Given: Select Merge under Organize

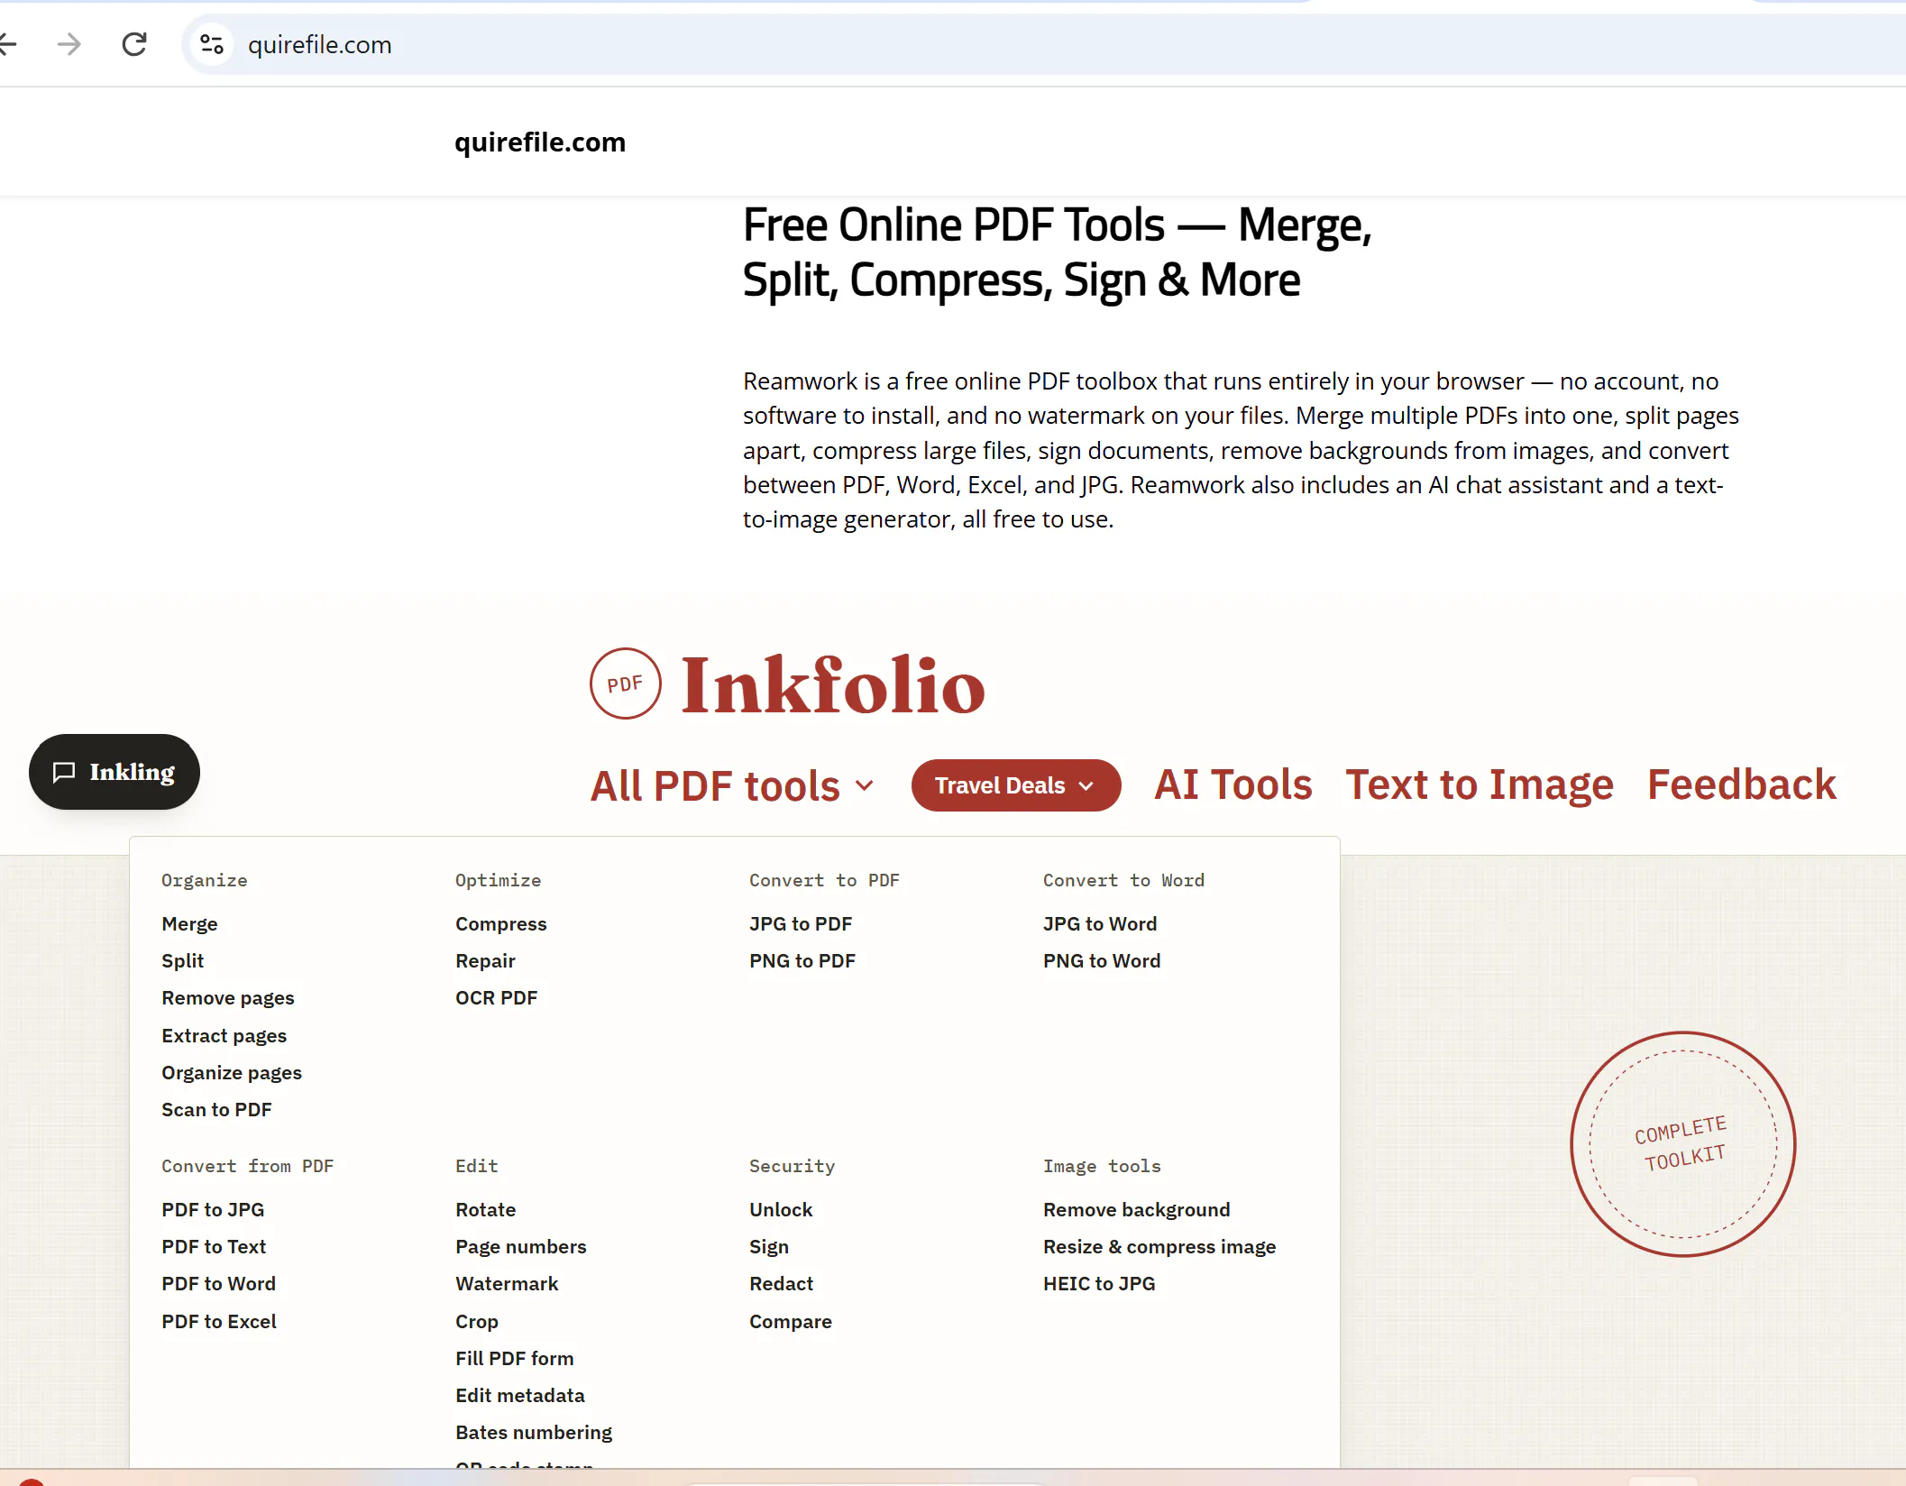Looking at the screenshot, I should [x=189, y=923].
